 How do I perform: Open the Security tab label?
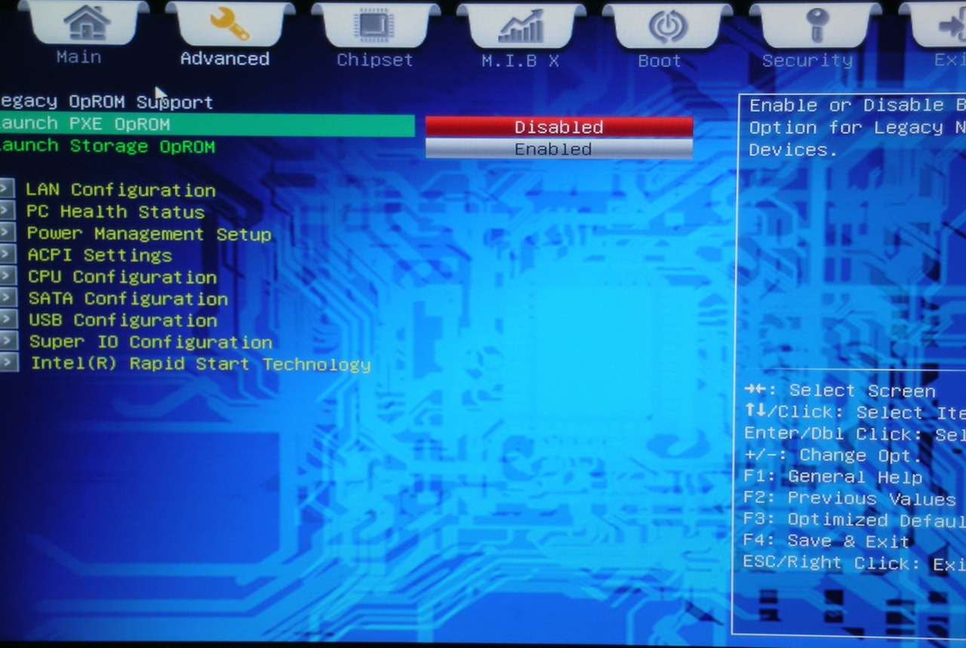click(807, 60)
